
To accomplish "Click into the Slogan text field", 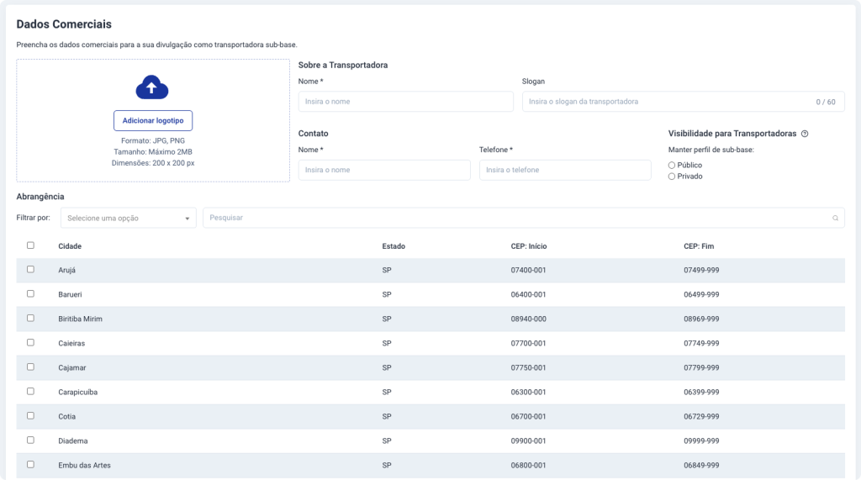I will (664, 102).
